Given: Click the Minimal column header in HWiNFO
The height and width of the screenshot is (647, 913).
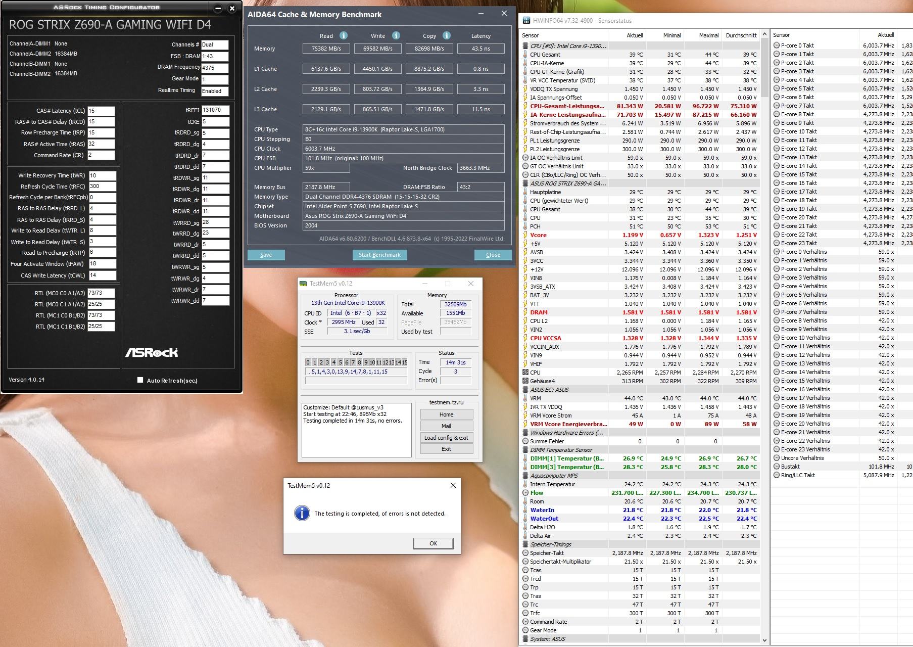Looking at the screenshot, I should point(665,35).
